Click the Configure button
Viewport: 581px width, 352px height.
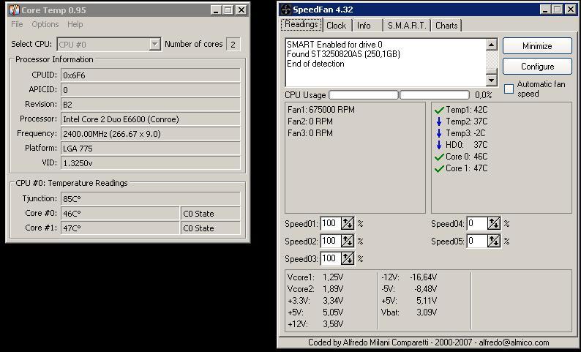coord(537,67)
